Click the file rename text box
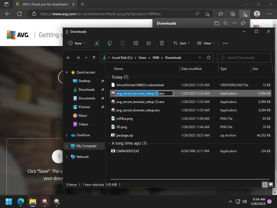The image size is (277, 208). [x=144, y=93]
